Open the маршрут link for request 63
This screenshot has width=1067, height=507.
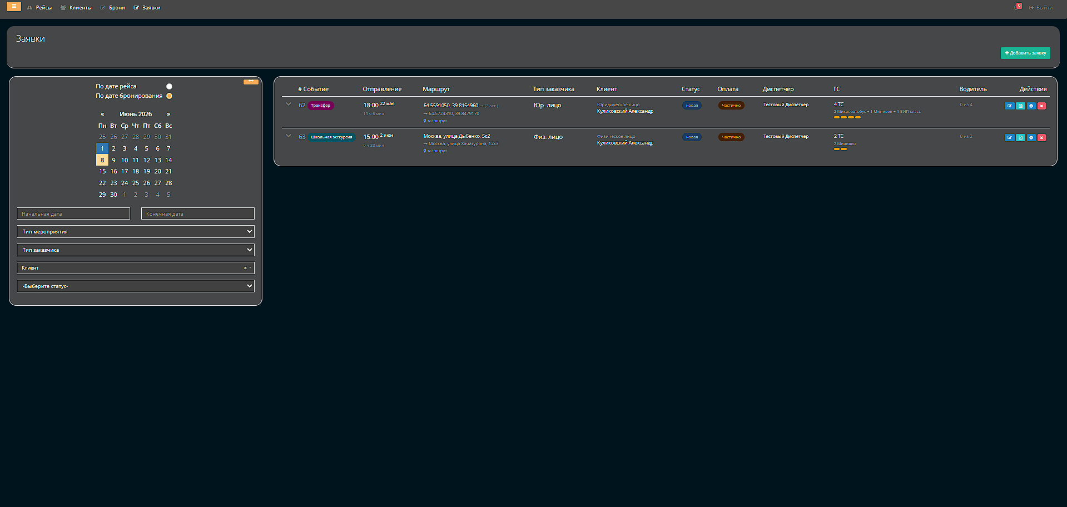click(x=435, y=151)
